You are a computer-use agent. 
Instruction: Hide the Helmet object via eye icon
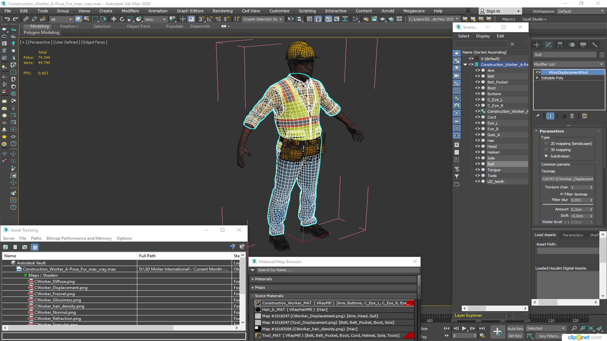point(477,152)
